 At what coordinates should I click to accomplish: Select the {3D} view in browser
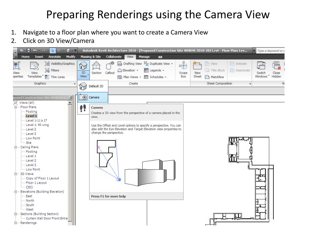tap(29, 187)
